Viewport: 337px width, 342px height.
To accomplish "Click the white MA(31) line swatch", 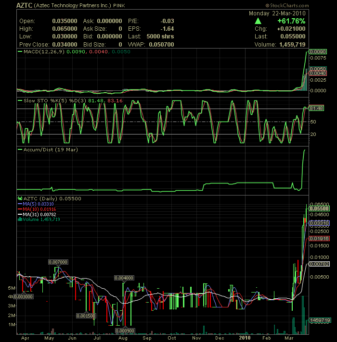I will [x=20, y=214].
